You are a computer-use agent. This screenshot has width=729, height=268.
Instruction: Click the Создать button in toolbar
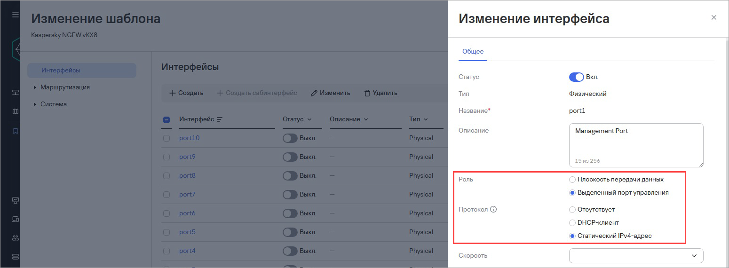pos(186,93)
